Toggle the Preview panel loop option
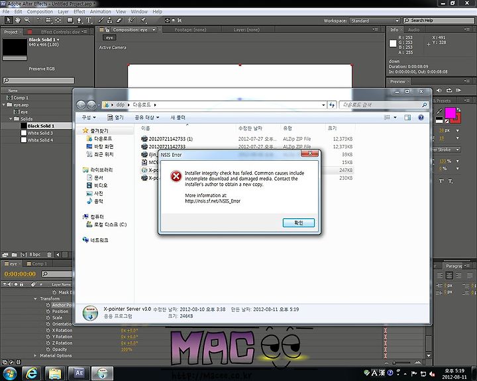The image size is (477, 381). [x=449, y=90]
